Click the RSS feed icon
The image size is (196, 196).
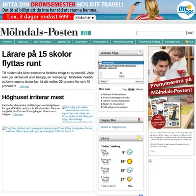tap(187, 42)
